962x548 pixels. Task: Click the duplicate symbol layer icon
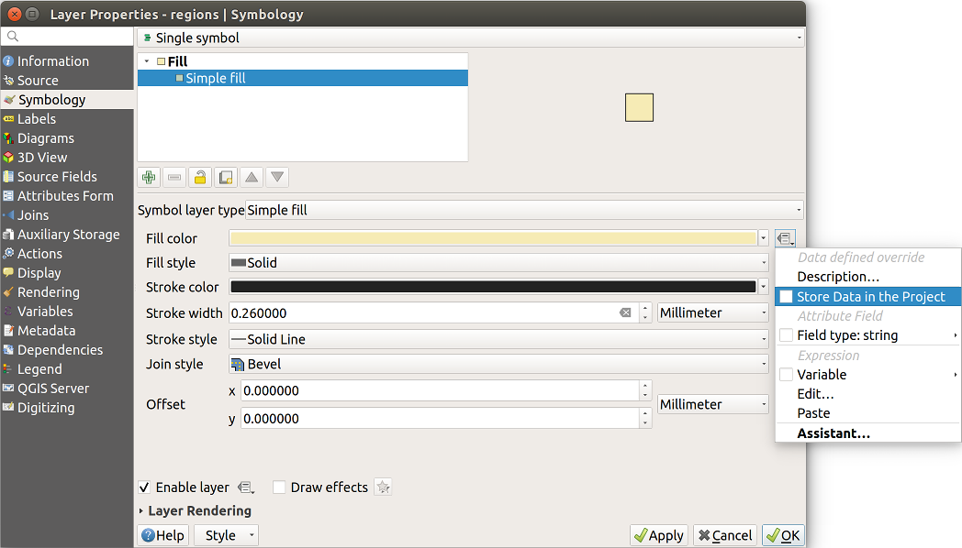click(226, 177)
